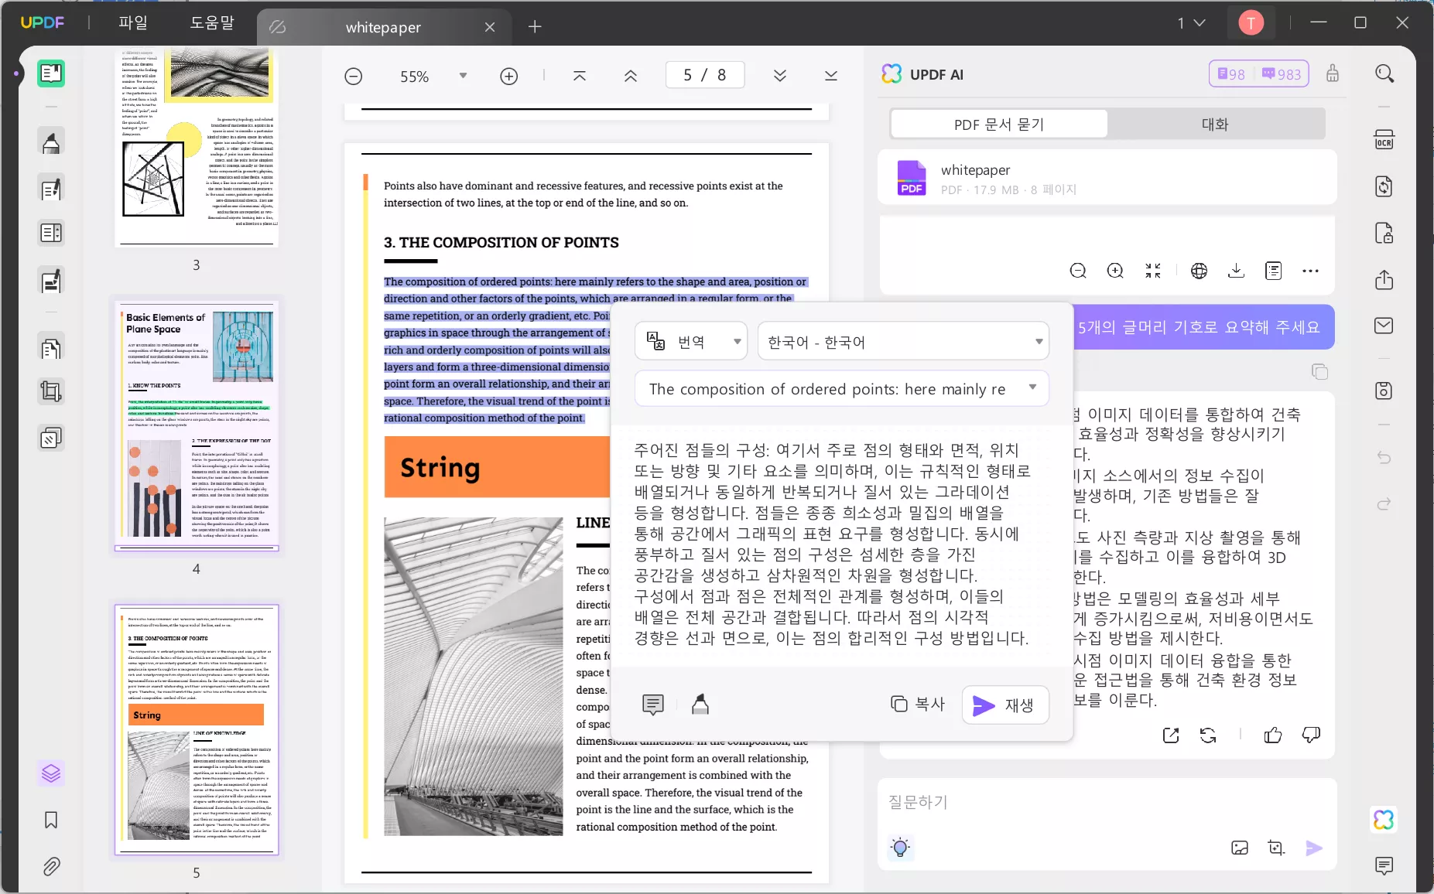This screenshot has width=1434, height=894.
Task: Attach an image to the AI question
Action: [1240, 848]
